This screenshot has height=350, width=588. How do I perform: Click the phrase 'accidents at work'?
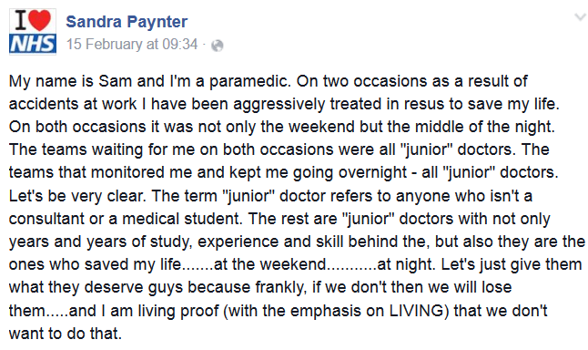point(73,104)
